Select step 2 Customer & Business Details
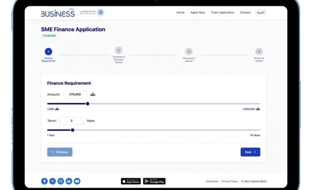Screen dimensions: 313x190 point(119,55)
